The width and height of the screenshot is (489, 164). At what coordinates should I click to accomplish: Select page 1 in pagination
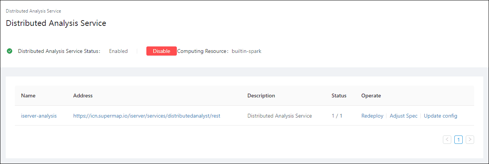[459, 140]
